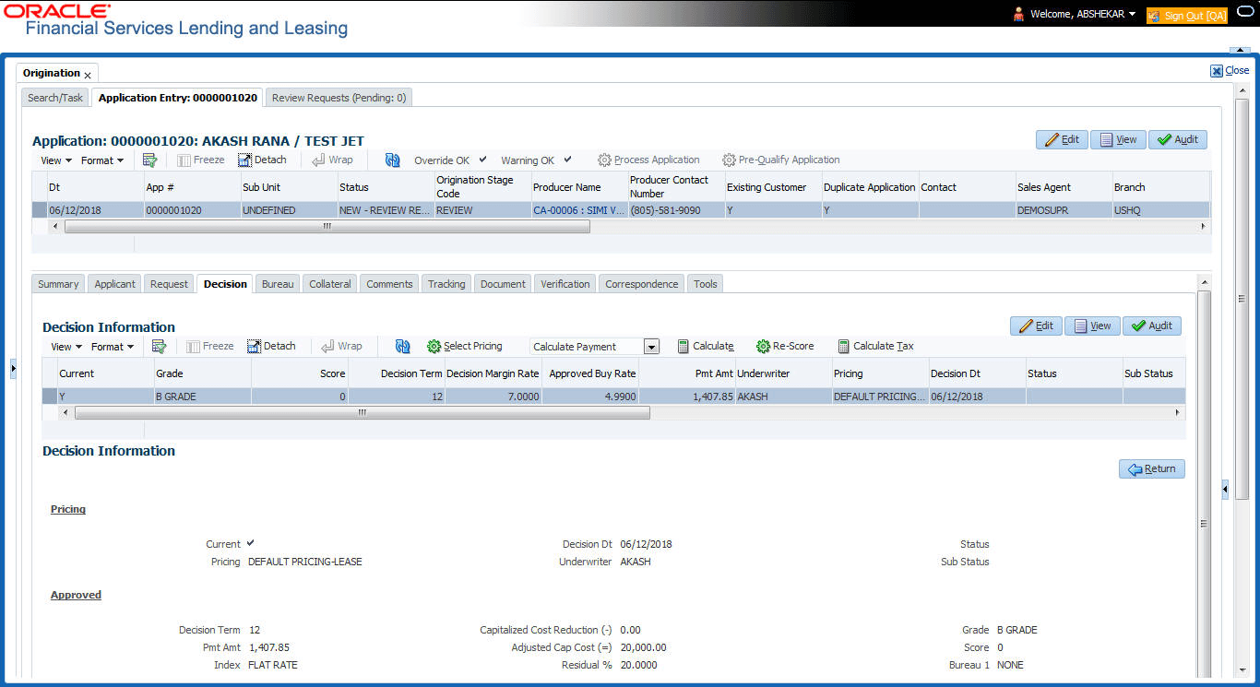Click Re-Score
Viewport: 1260px width, 687px height.
click(x=785, y=346)
